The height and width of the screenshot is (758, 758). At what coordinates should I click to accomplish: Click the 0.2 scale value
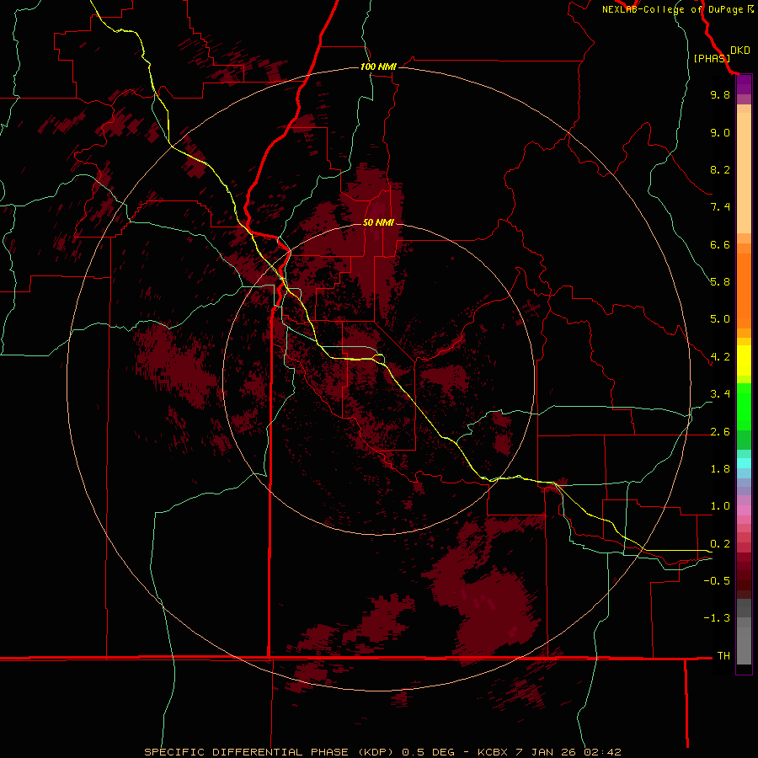pos(720,544)
